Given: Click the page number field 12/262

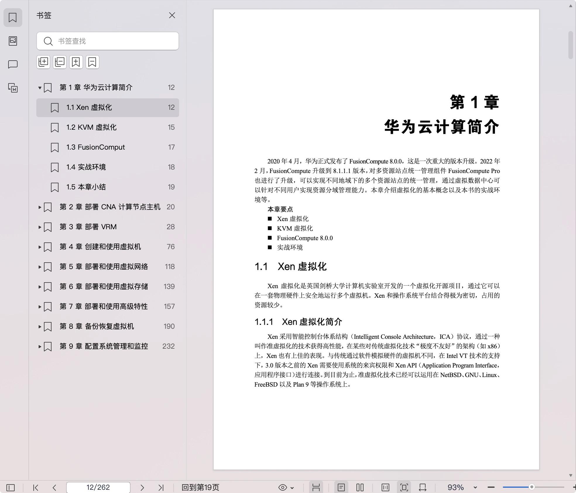Looking at the screenshot, I should 98,487.
